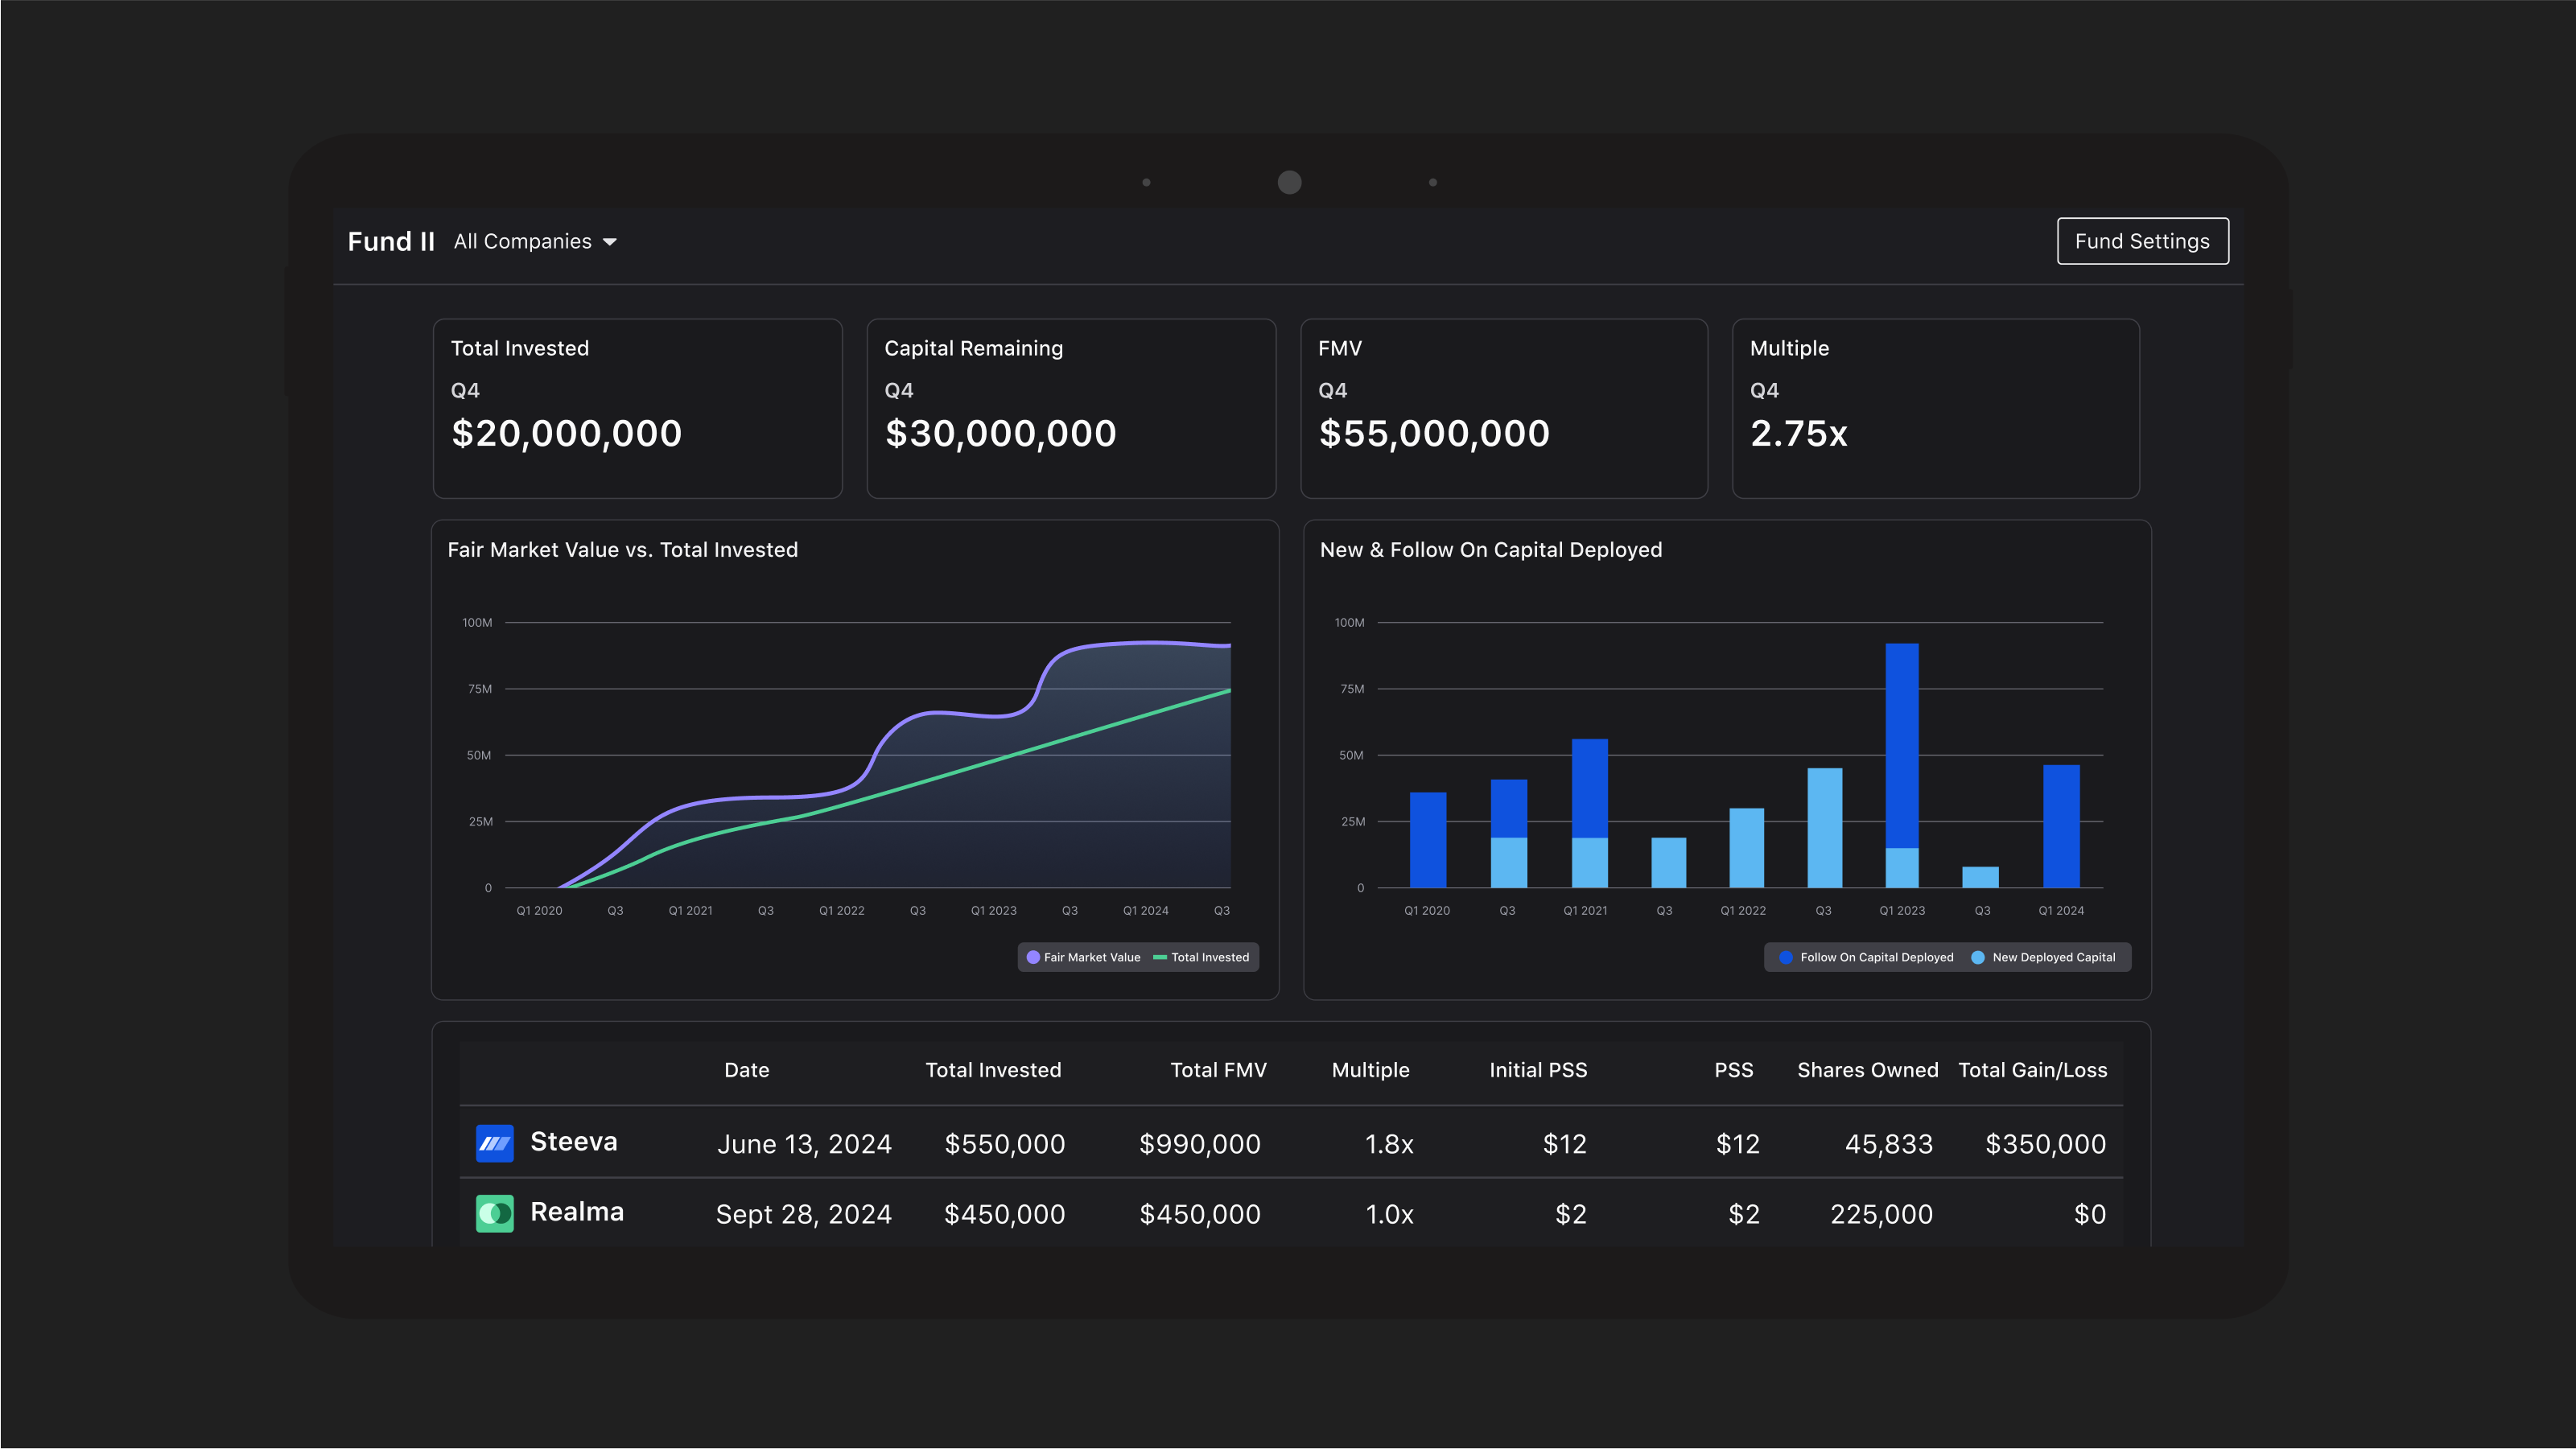
Task: Select the Total Invested legend line icon
Action: 1160,957
